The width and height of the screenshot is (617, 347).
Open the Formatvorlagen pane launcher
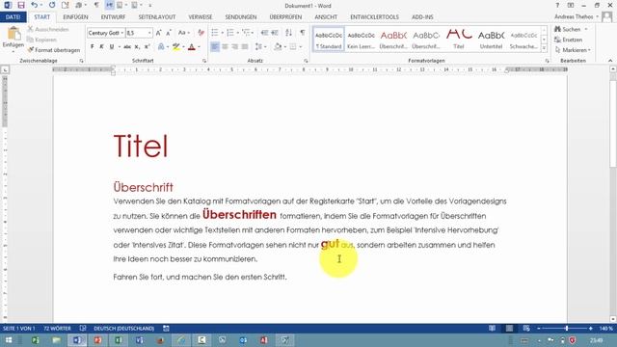[x=547, y=61]
